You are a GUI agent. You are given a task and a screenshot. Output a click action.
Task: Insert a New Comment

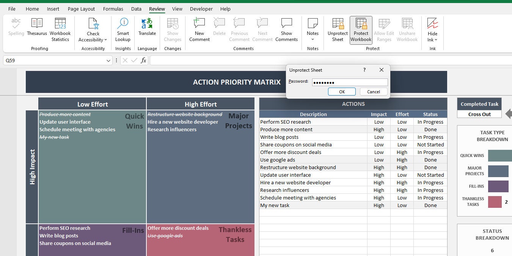point(199,29)
